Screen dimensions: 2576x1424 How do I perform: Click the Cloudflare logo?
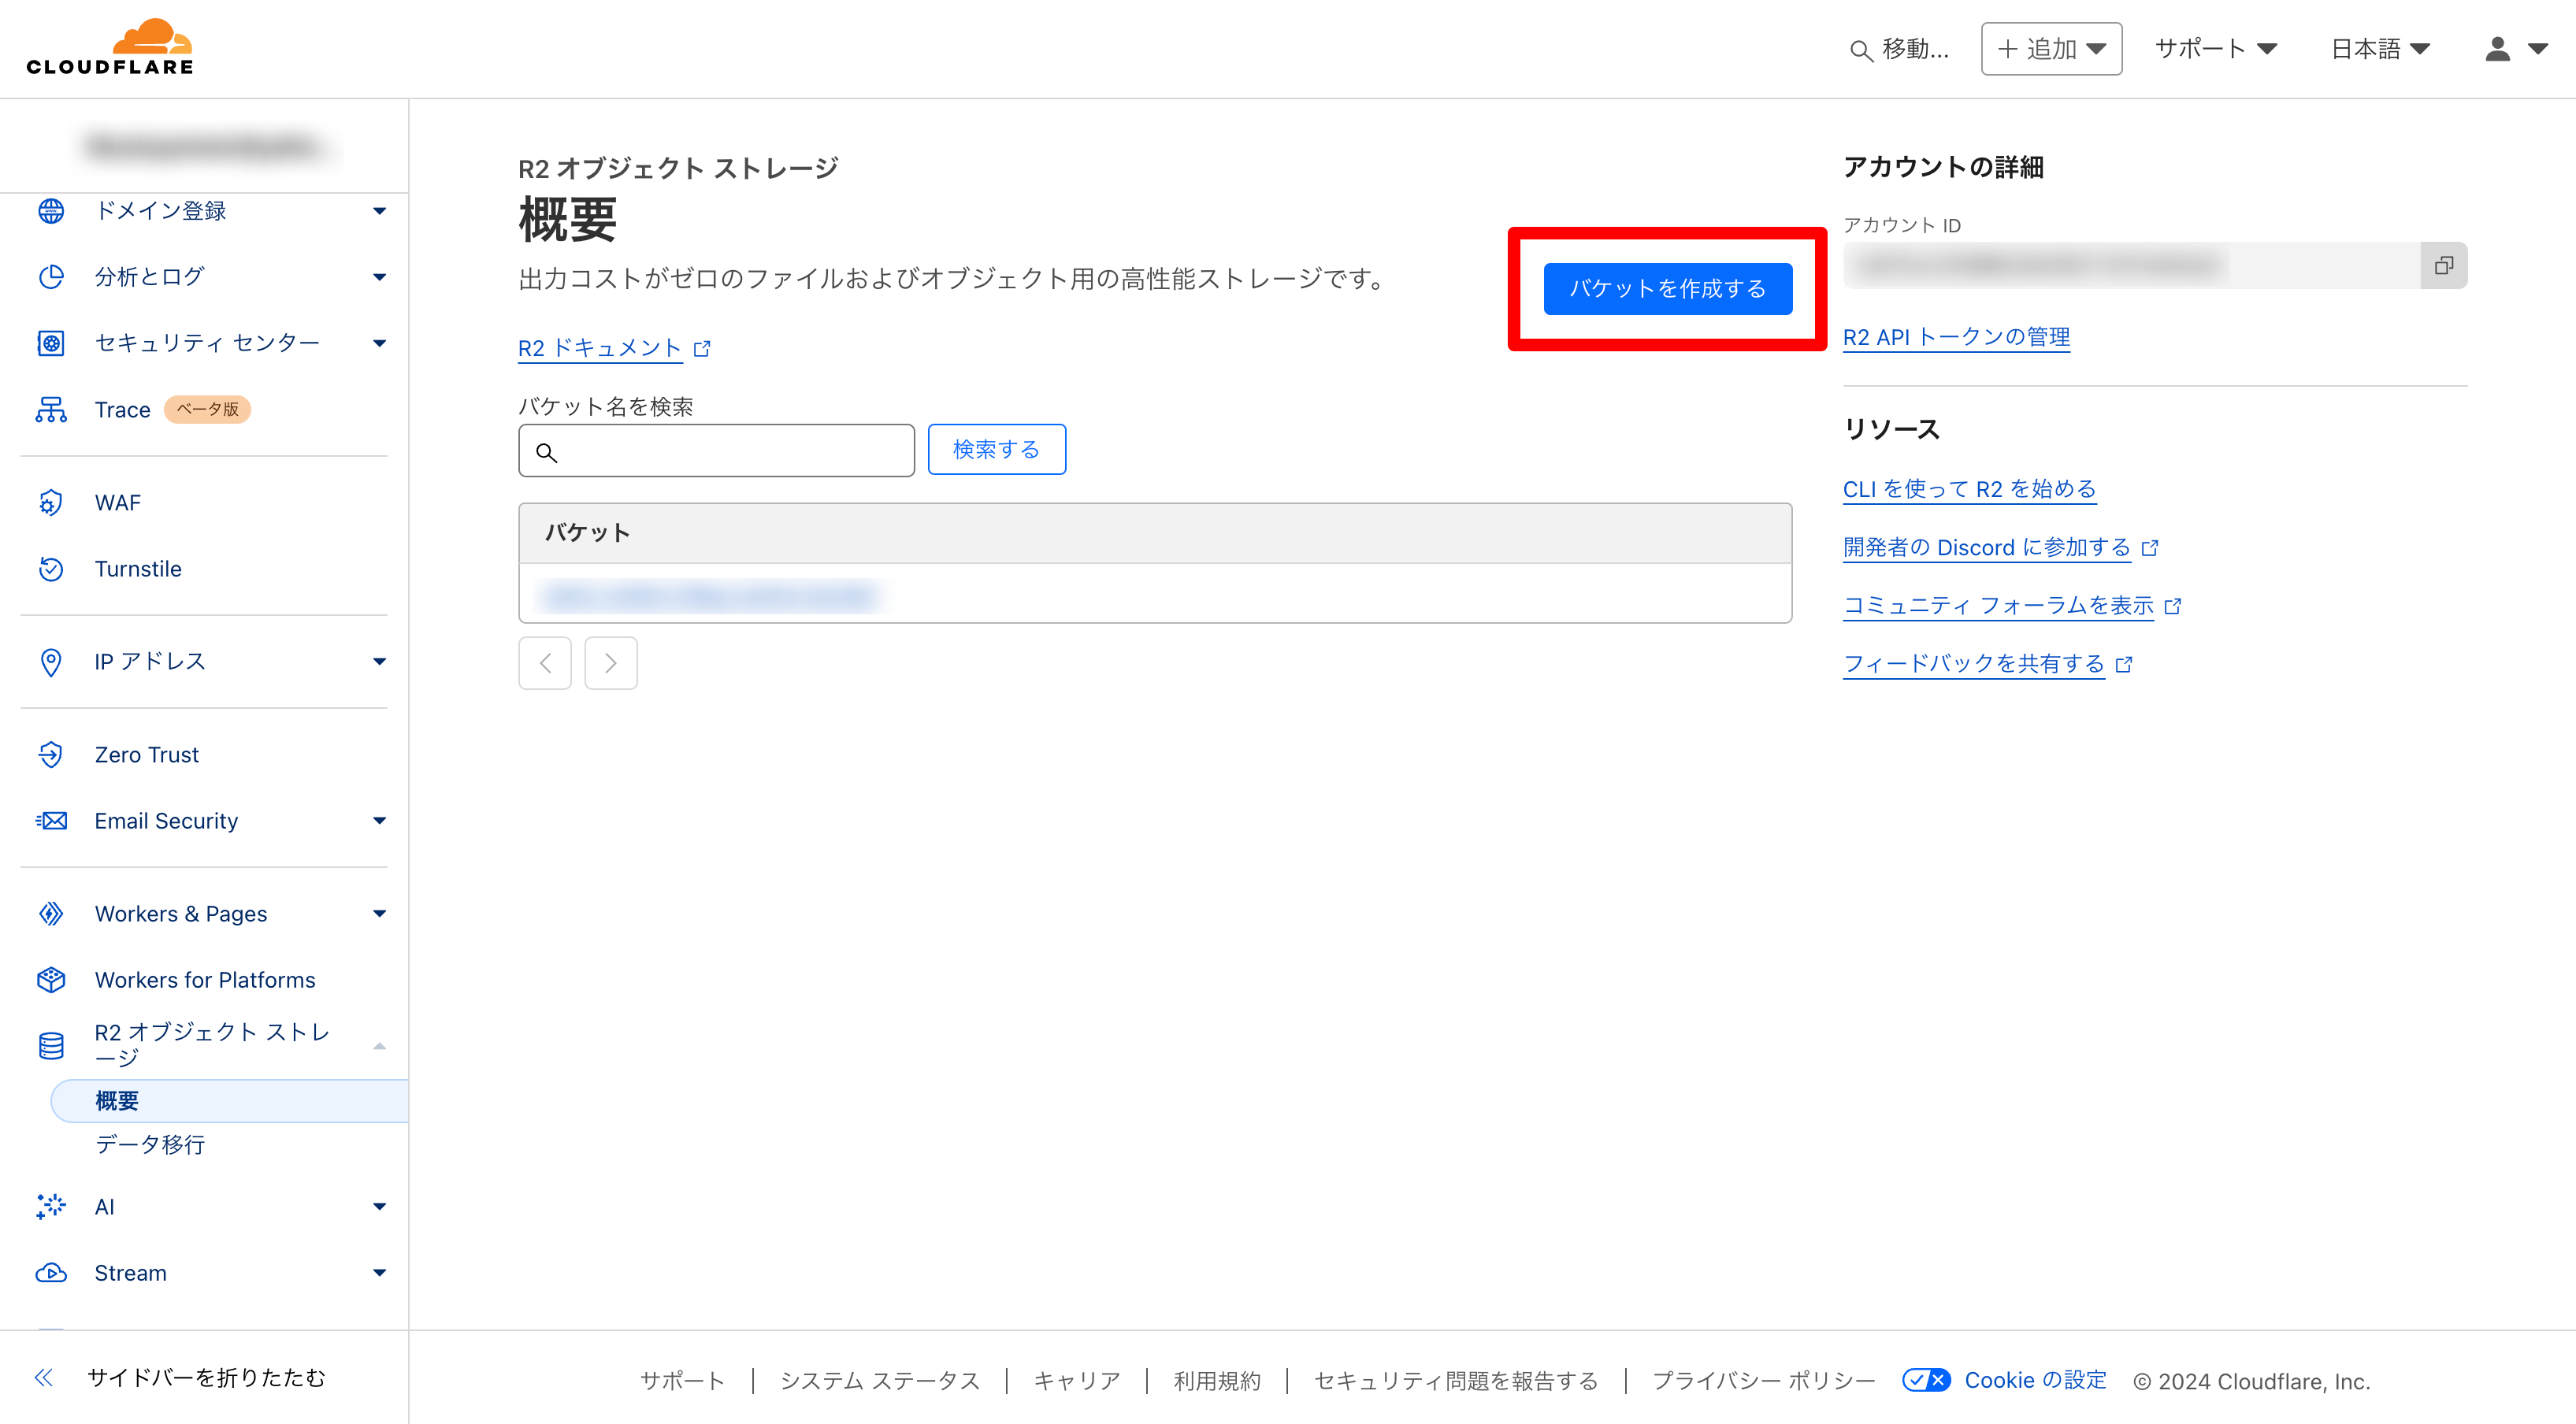[110, 47]
